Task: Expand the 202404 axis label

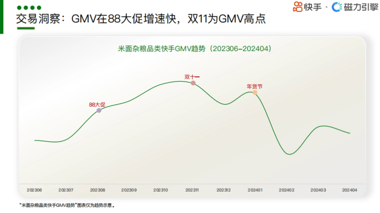Action: coord(350,190)
